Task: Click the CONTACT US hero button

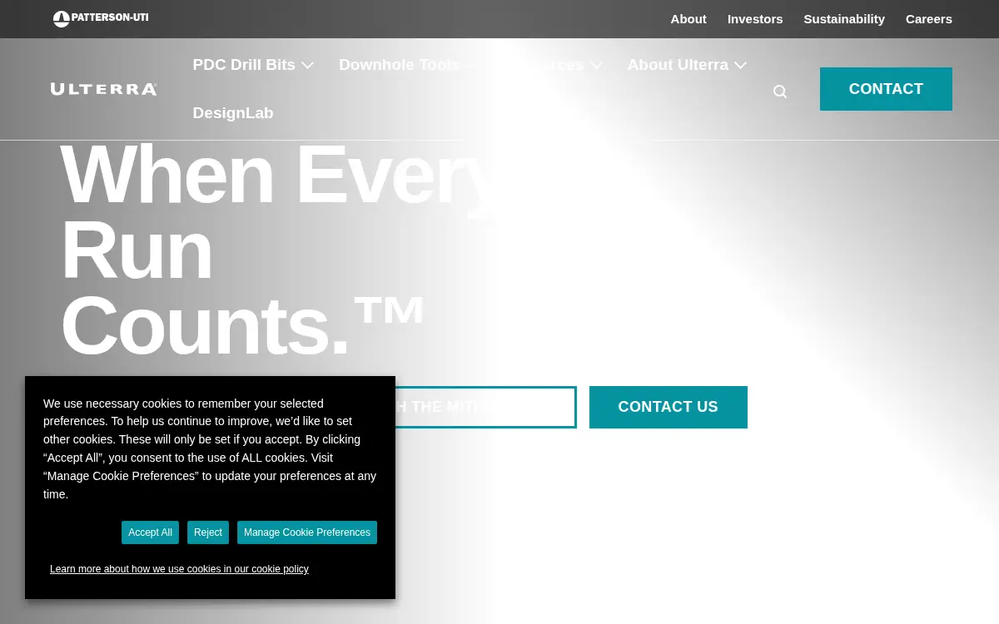Action: [x=668, y=407]
